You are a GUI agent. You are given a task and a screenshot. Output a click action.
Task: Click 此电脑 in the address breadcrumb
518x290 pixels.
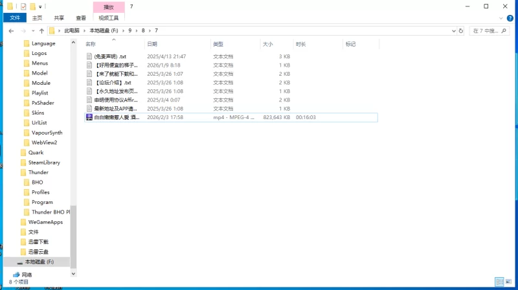pos(72,30)
